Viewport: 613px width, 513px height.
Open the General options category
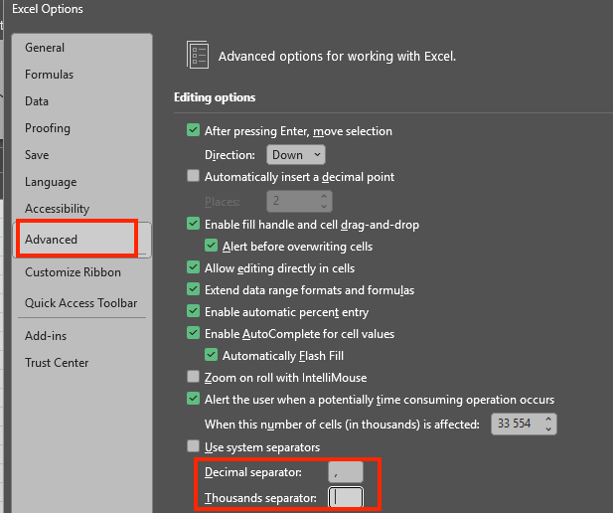point(45,48)
